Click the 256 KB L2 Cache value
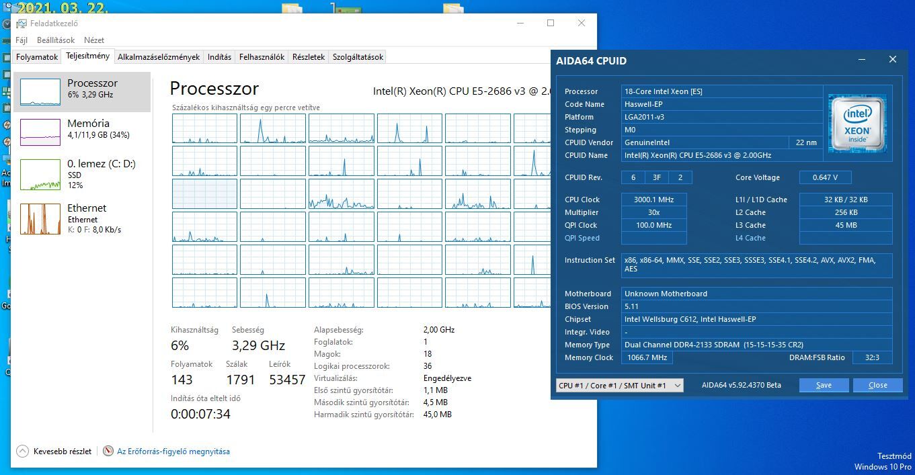Screen dimensions: 915x475 coord(846,212)
